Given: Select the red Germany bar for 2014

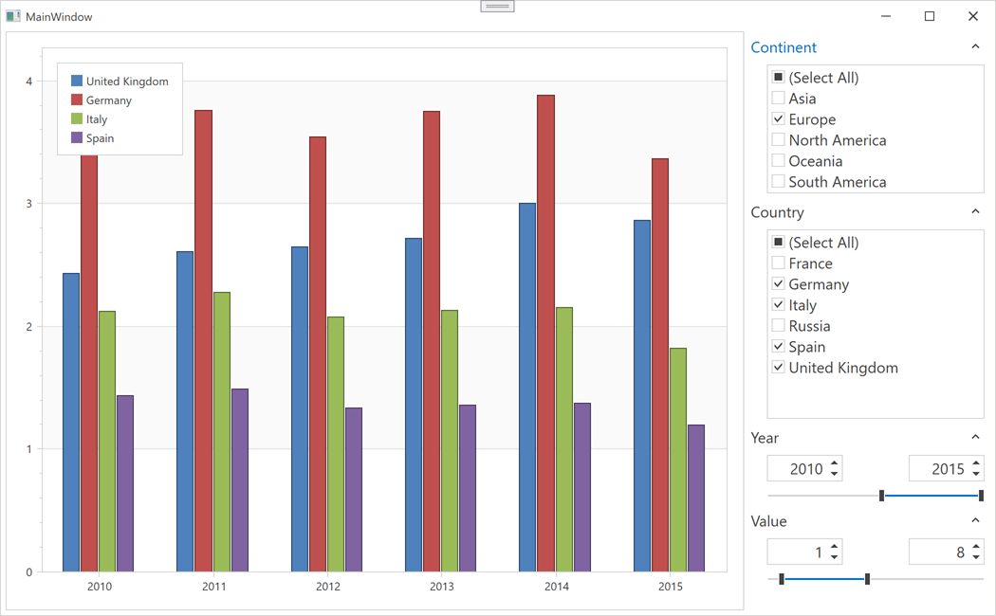Looking at the screenshot, I should pyautogui.click(x=545, y=333).
